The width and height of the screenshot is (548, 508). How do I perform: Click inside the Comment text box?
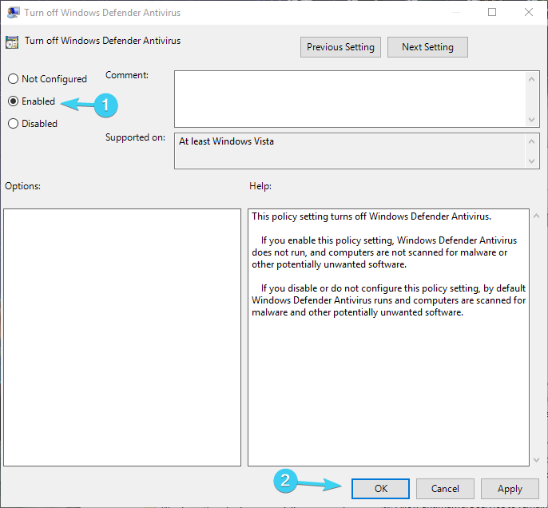(x=350, y=99)
